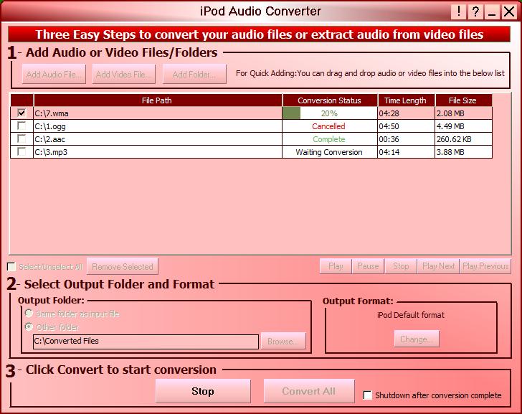Click the 2.08 MB file size cell
This screenshot has height=414, width=522.
(x=463, y=113)
